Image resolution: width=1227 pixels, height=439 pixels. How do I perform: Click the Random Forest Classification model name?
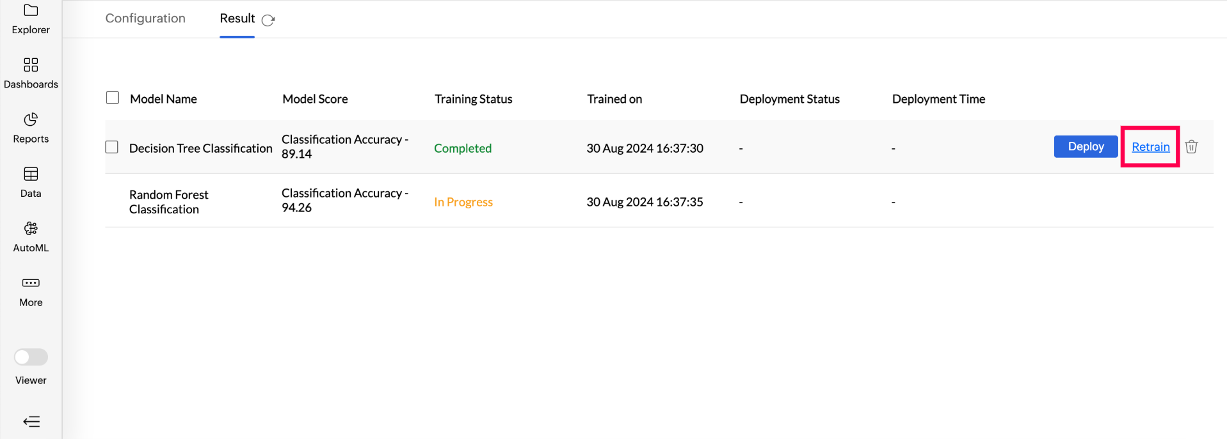[x=168, y=202]
